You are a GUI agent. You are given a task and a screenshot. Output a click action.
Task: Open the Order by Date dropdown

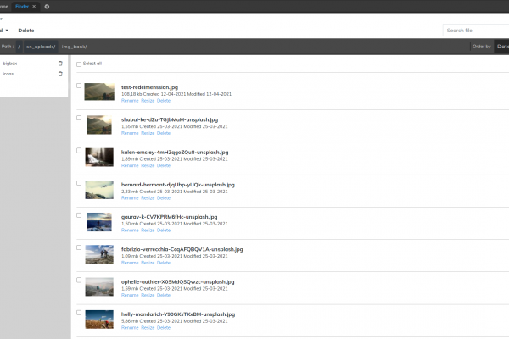point(501,47)
